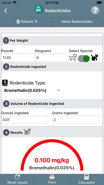Tap the clipboard icon in Patients tab
The image size is (104, 185).
(x=18, y=22)
